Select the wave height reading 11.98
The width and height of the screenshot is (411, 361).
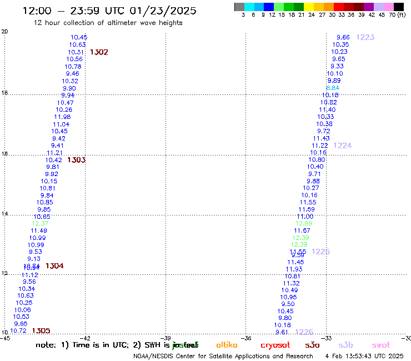[x=62, y=117]
